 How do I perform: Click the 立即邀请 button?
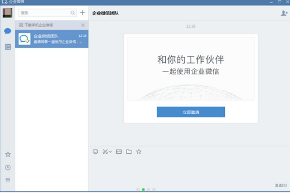191,112
